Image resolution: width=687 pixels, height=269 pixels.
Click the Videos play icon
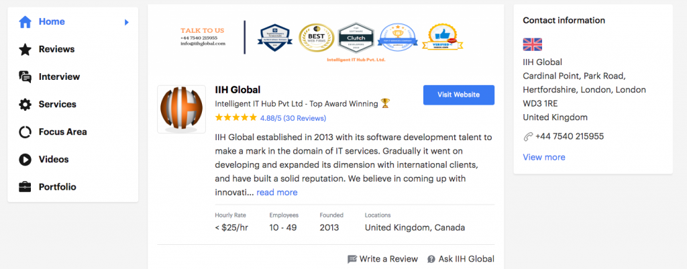pos(25,160)
